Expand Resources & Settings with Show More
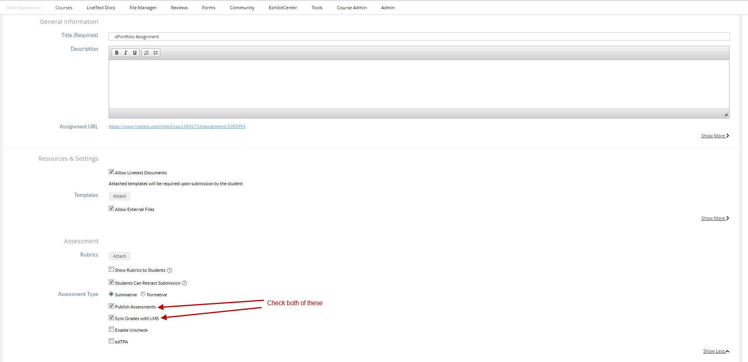Screen dimensions: 748x362 click(715, 218)
